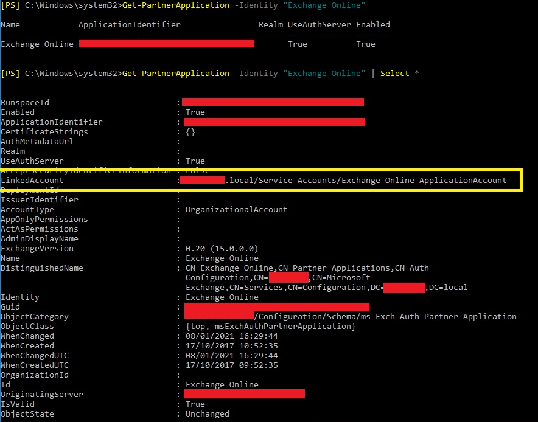Click 'Exchange Online-ApplicationAccount' in the LinkedAccount value
Viewport: 538px width, 422px height.
click(424, 181)
